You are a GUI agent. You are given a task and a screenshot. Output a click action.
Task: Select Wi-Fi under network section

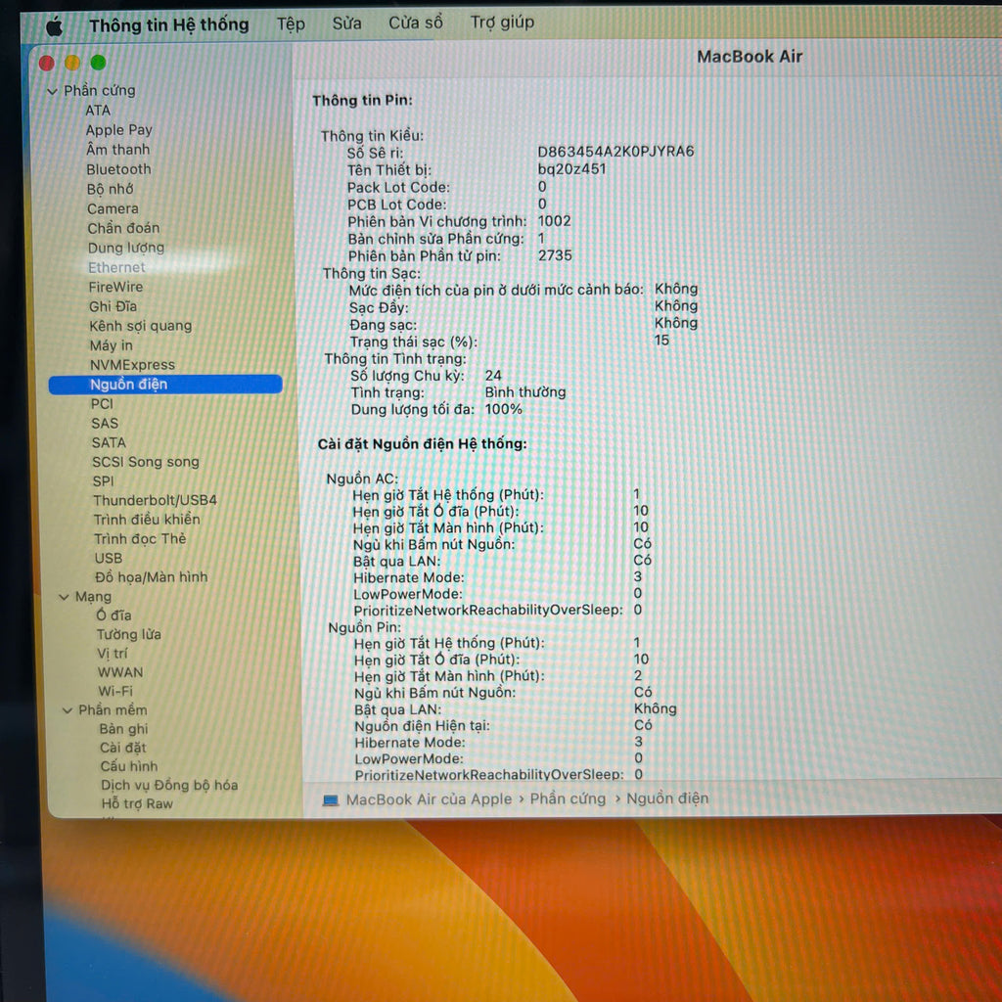click(x=115, y=691)
